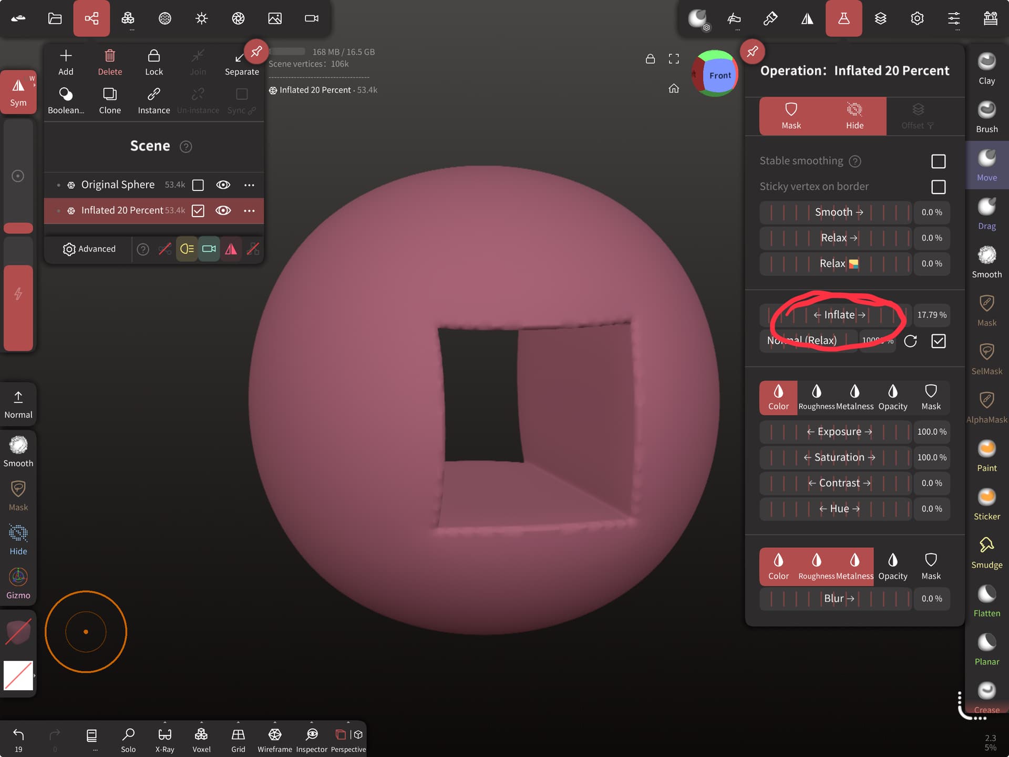Select the SelMask tool
The image size is (1009, 757).
pyautogui.click(x=986, y=359)
